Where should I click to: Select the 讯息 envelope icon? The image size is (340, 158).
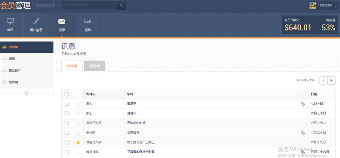click(62, 22)
